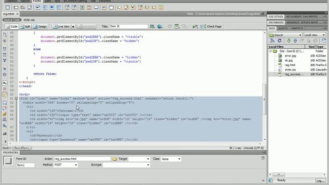Screen dimensions: 329x185
Task: Expand the Files panel to show both sites
Action: 324,41
